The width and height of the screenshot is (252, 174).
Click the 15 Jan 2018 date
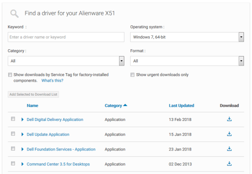180,134
